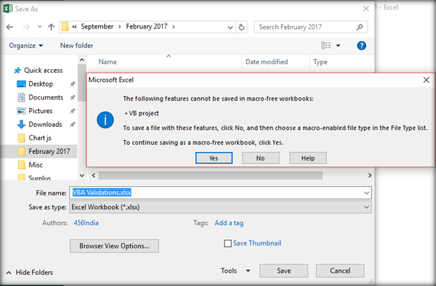The image size is (436, 286).
Task: Open recent locations dropdown arrow
Action: pos(40,27)
